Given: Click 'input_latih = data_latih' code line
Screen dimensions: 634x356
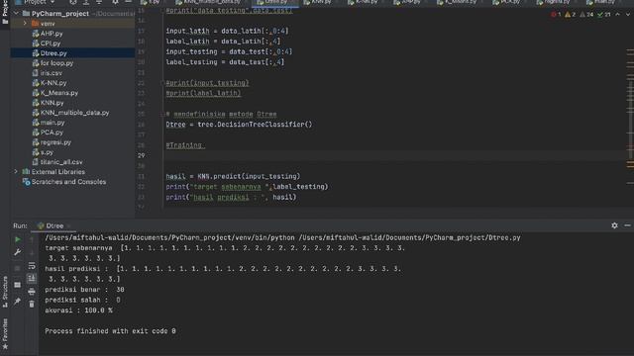Looking at the screenshot, I should click(227, 31).
